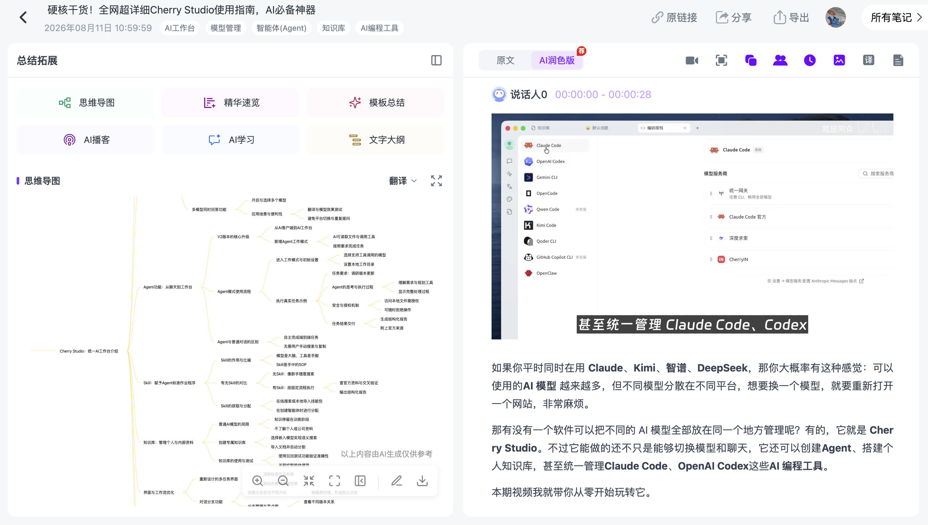Zoom out the mind map

(283, 481)
